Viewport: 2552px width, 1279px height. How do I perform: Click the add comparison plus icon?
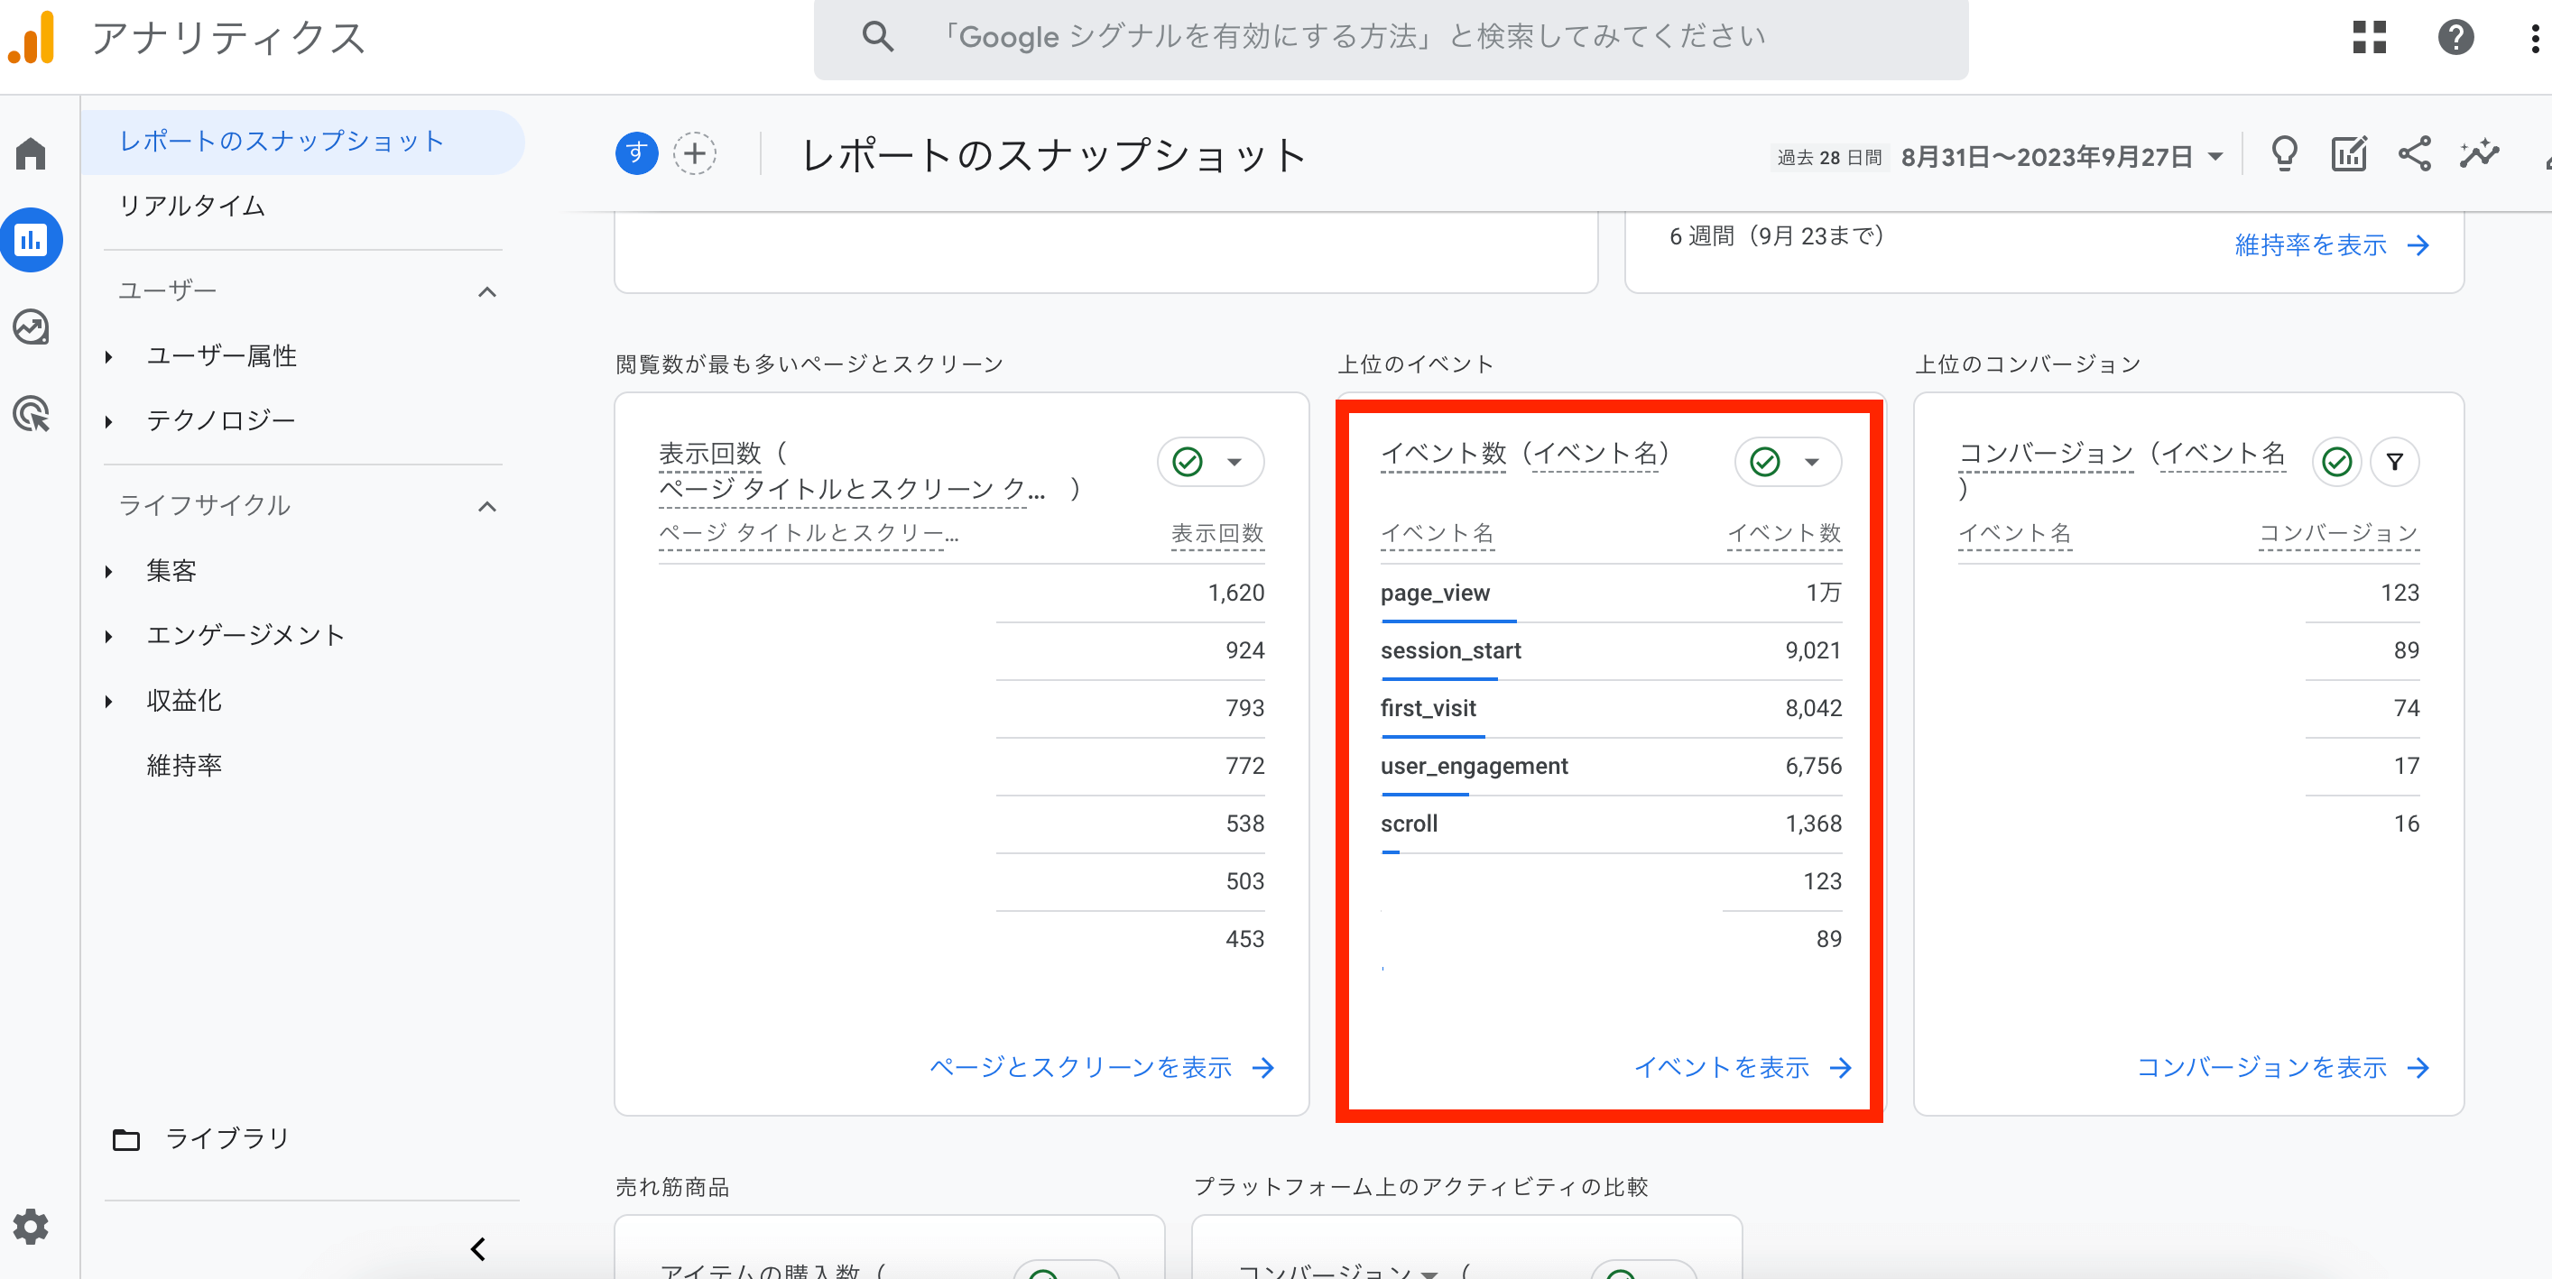(696, 153)
